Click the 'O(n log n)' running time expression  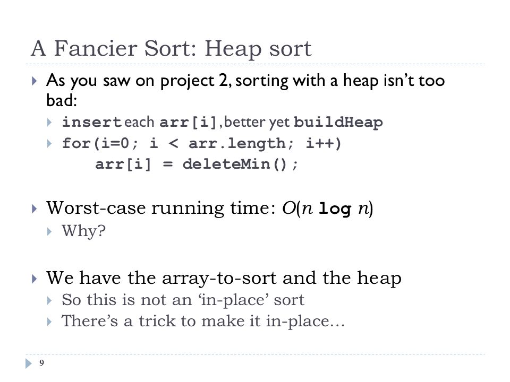pyautogui.click(x=328, y=208)
